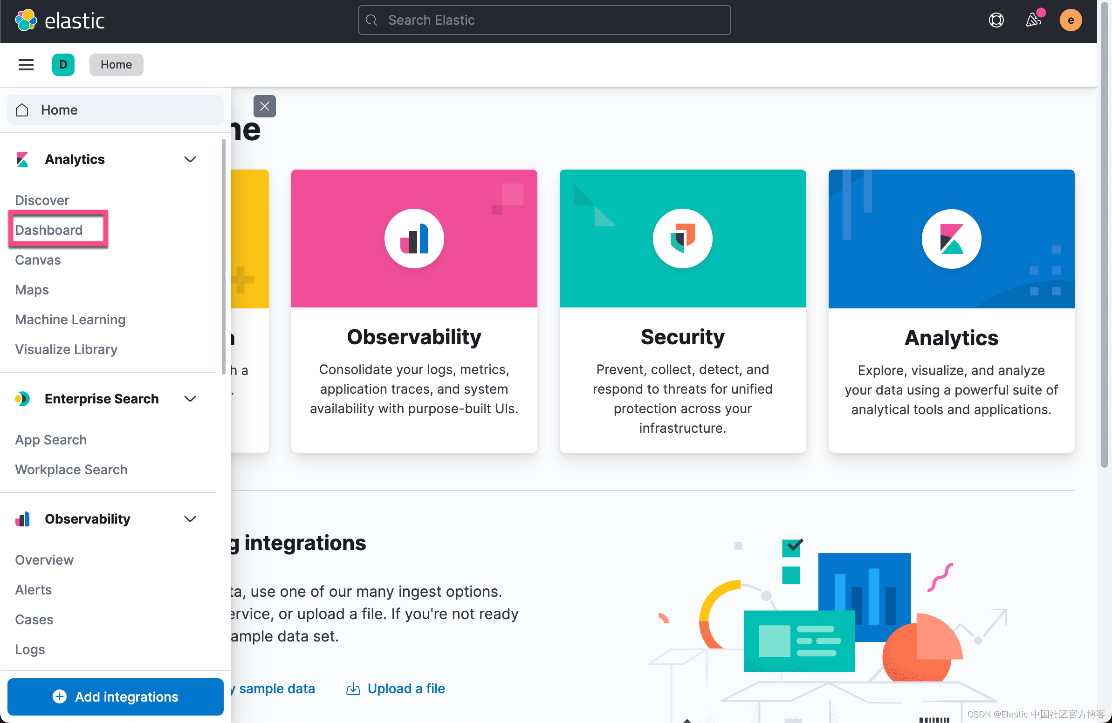Click into the Search Elastic field
Viewport: 1112px width, 723px height.
pos(544,20)
